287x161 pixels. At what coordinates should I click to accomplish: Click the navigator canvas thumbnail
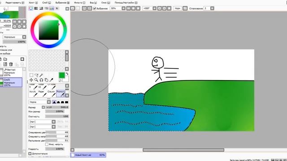click(9, 12)
